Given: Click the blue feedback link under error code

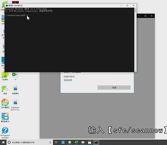Looking at the screenshot, I should tap(68, 80).
